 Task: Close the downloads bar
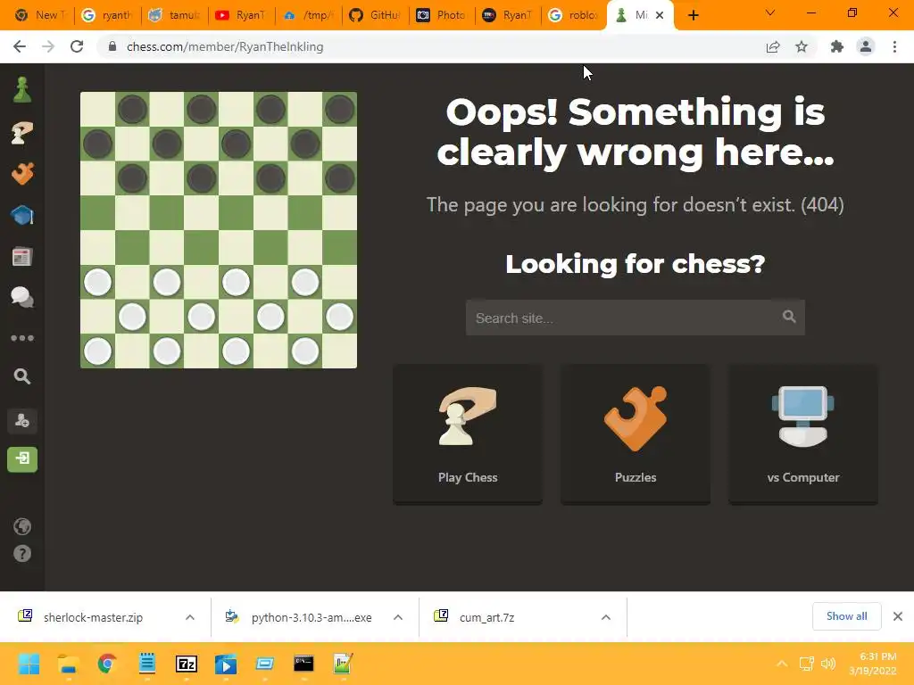click(x=898, y=616)
